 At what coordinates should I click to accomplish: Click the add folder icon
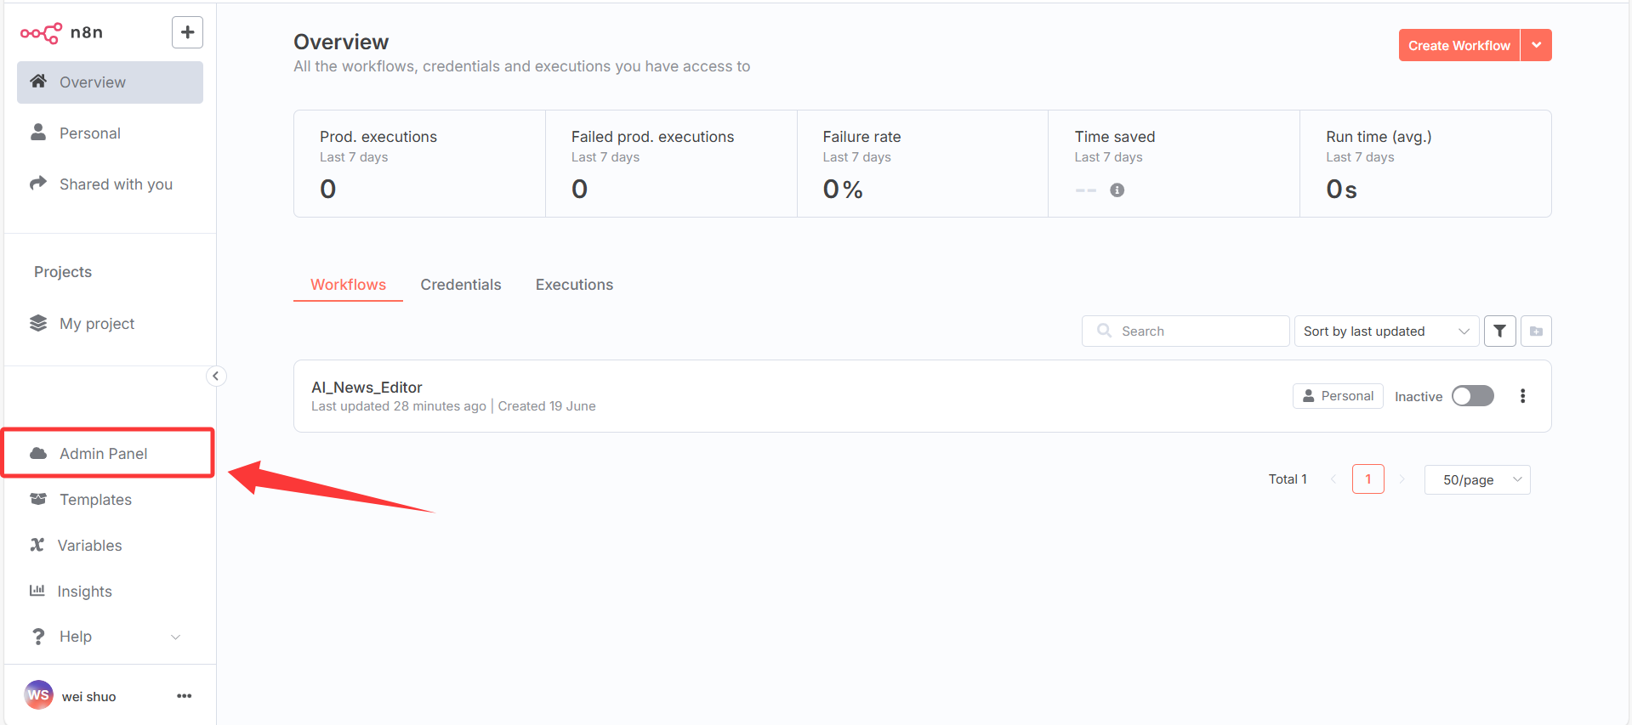coord(1536,331)
